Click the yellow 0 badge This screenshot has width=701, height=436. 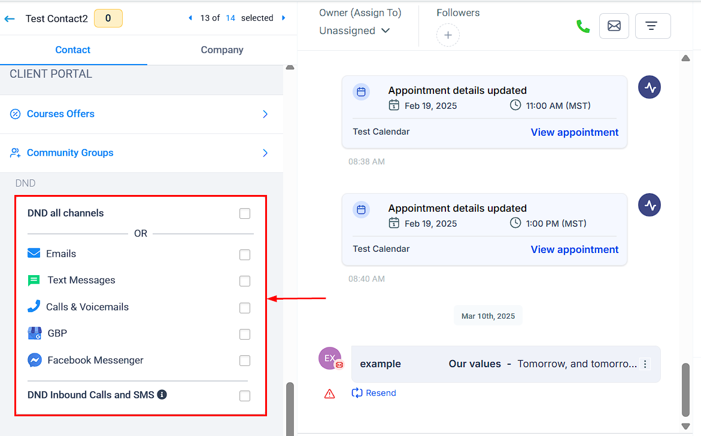[x=108, y=19]
